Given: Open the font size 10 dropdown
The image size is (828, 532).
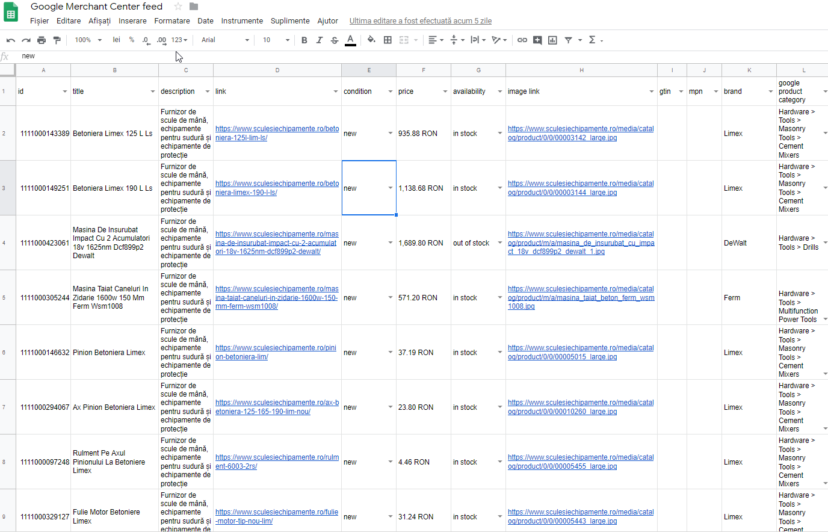Looking at the screenshot, I should [276, 40].
